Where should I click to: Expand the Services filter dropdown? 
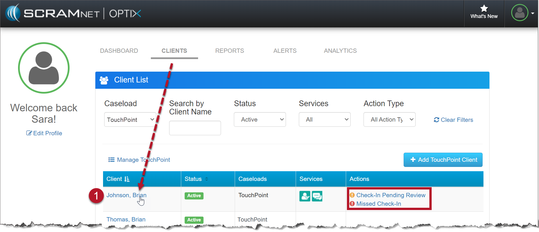tap(324, 120)
